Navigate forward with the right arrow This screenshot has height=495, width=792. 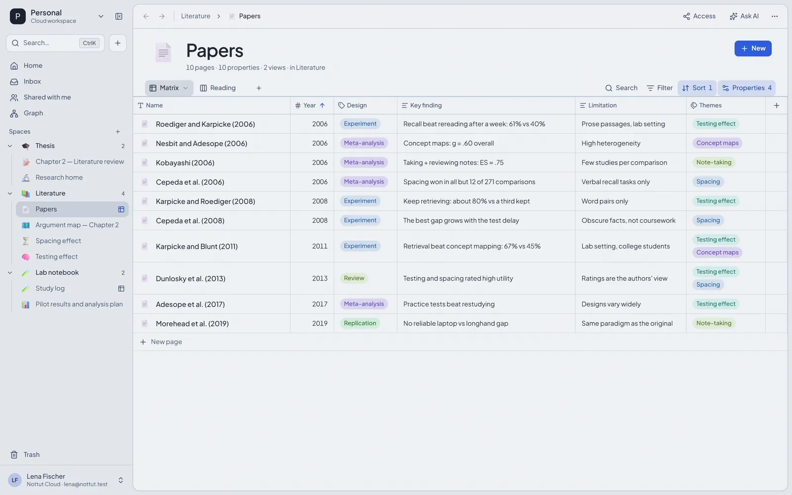pos(162,16)
